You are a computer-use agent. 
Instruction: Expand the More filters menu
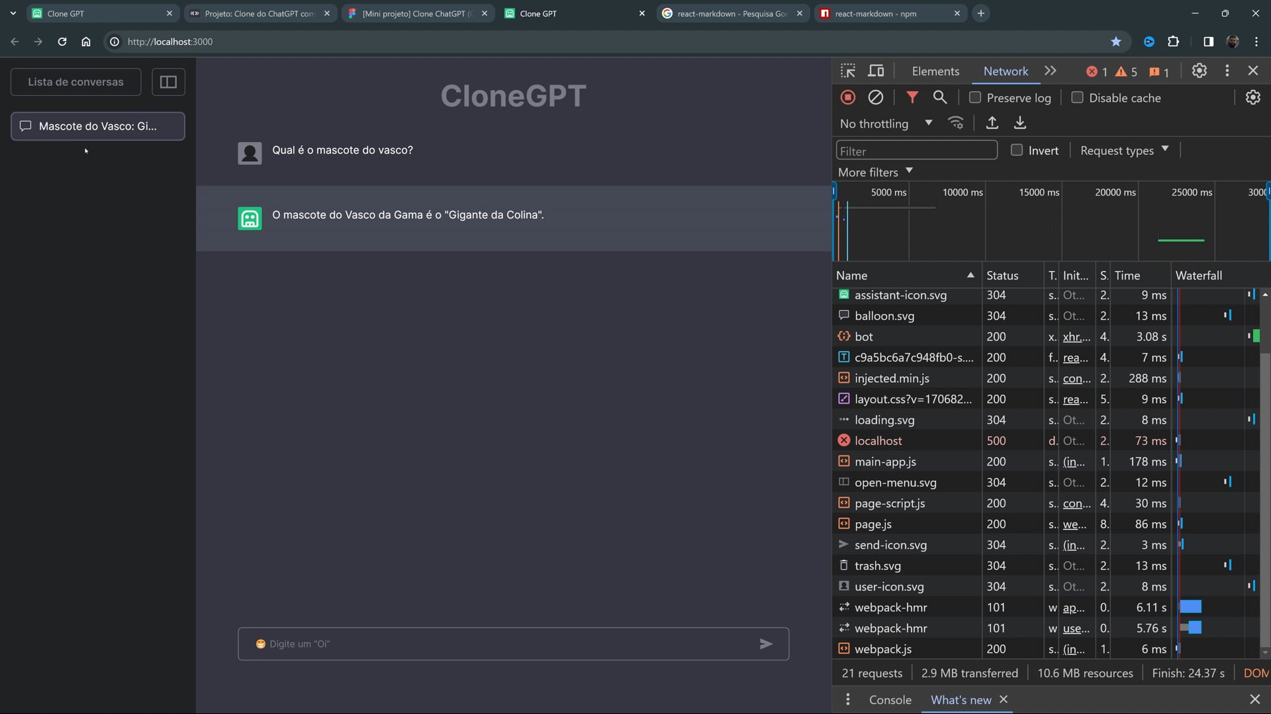point(875,172)
